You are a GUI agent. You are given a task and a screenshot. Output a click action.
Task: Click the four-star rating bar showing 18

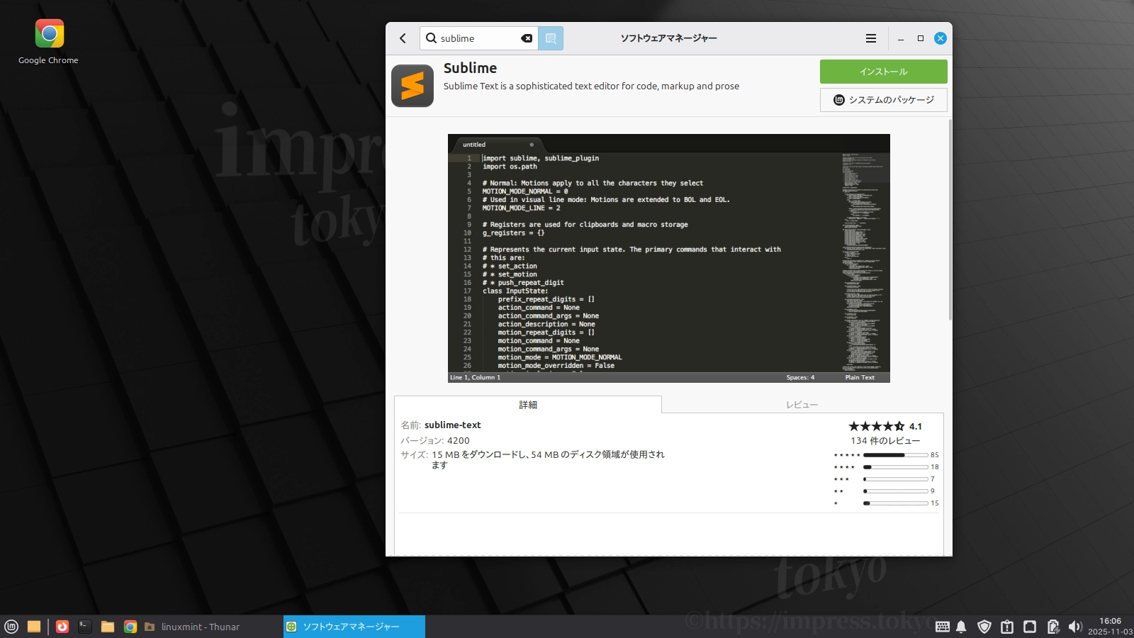point(896,467)
